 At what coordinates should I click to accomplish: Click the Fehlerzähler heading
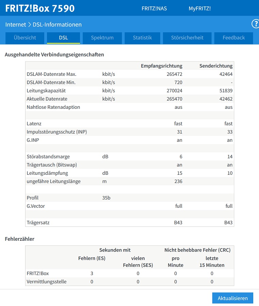(19, 239)
